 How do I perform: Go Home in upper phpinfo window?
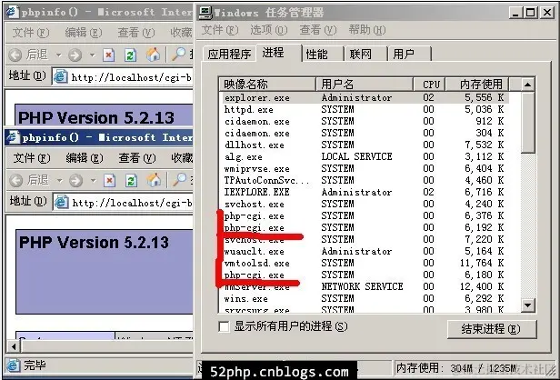pyautogui.click(x=153, y=55)
